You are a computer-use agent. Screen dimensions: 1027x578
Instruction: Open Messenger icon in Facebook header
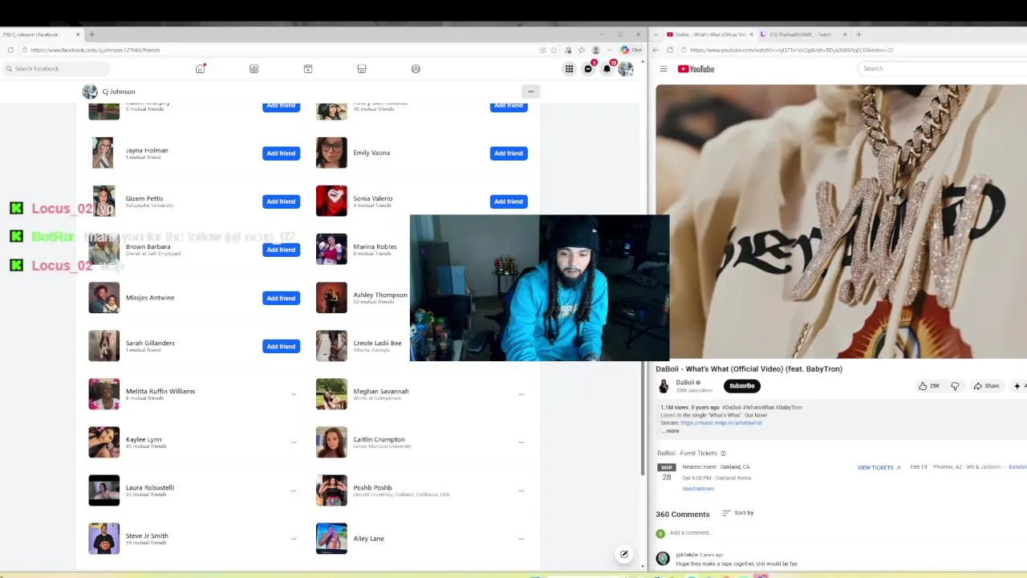point(588,69)
